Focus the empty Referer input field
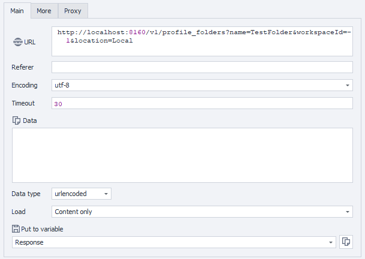Screen dimensions: 365x259 202,67
